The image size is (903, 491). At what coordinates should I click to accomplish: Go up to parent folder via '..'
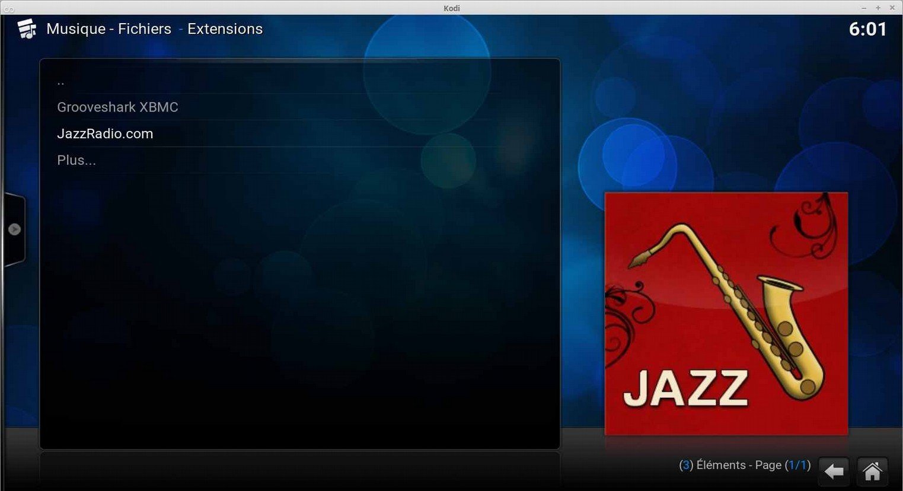pos(60,82)
